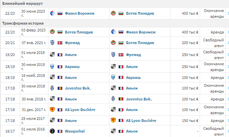Expand details arrow for 20/21 free agent transfer
The width and height of the screenshot is (229, 137).
point(227,43)
